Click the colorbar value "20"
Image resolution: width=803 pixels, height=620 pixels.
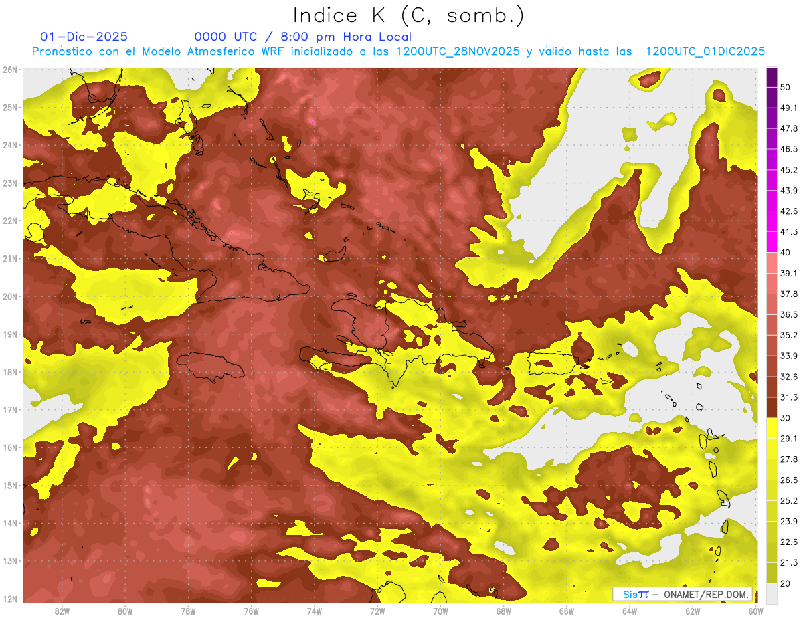[786, 583]
